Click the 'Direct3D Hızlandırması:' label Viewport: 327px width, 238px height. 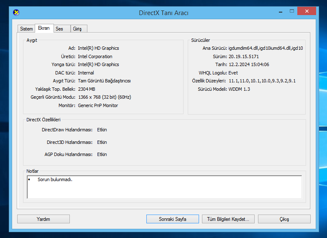[x=69, y=142]
